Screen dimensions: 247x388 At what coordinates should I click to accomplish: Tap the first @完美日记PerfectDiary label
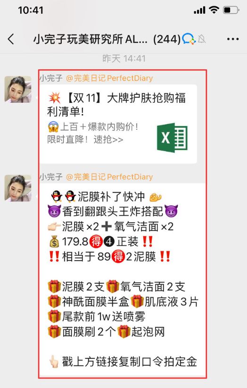pos(109,78)
